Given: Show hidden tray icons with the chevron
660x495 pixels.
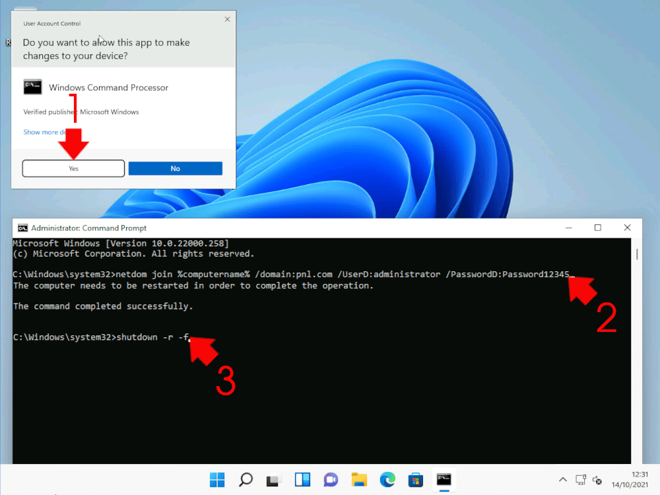Looking at the screenshot, I should click(x=563, y=480).
